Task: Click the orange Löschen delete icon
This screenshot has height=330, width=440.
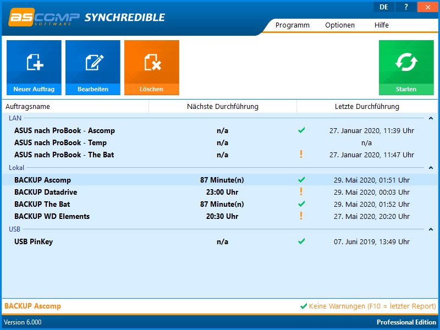Action: [152, 62]
